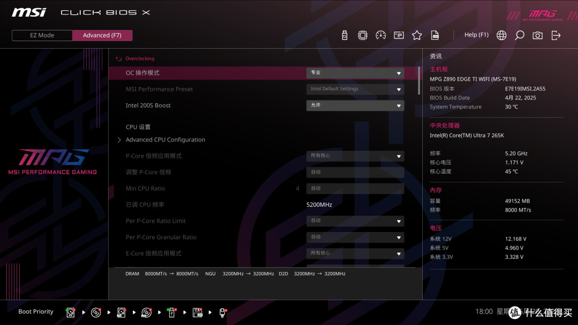This screenshot has height=325, width=578.
Task: Open search with the magnifier icon
Action: coord(519,35)
